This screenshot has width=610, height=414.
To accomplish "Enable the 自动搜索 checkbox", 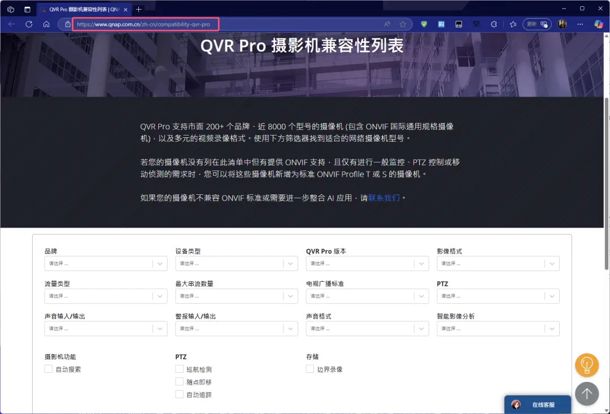I will point(49,369).
